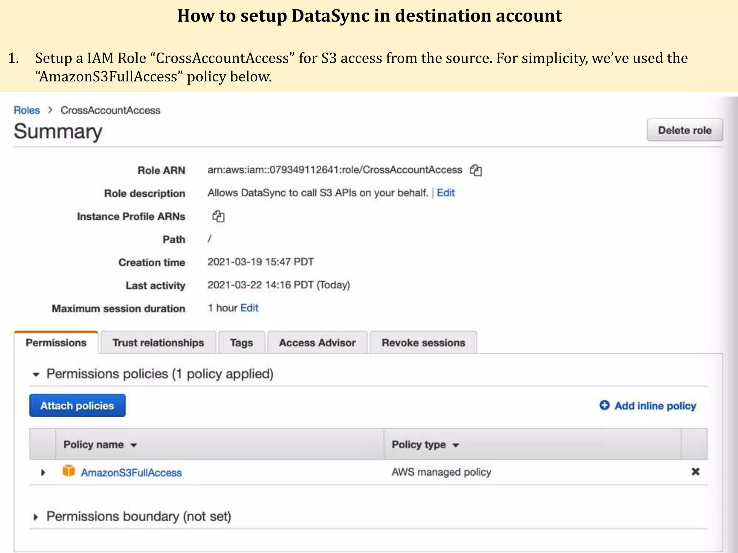Go to the Revoke sessions tab
The width and height of the screenshot is (738, 553).
tap(423, 343)
